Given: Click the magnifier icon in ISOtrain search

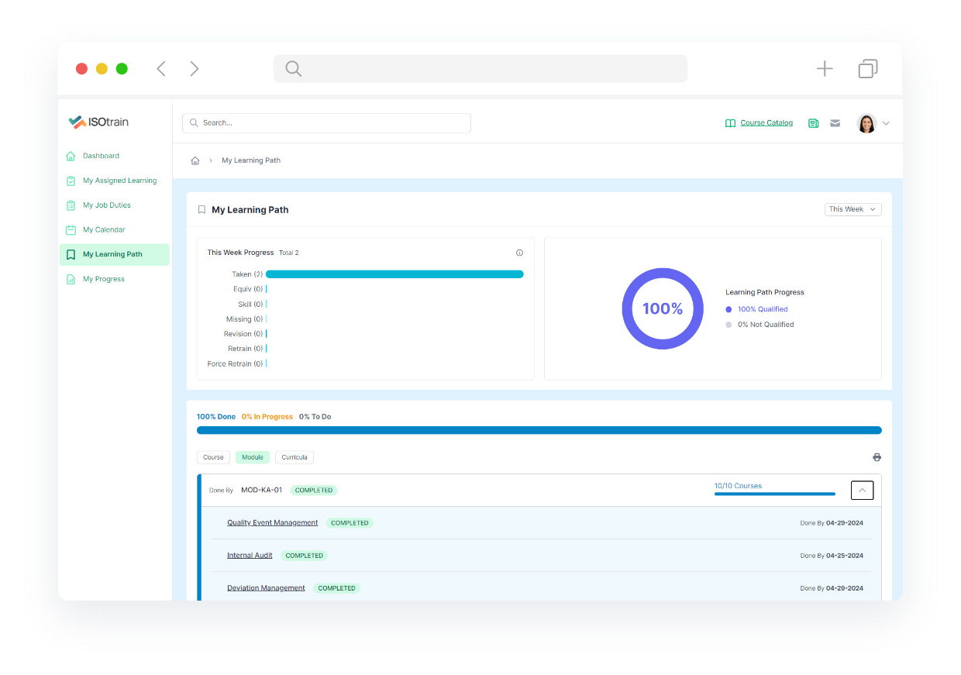Looking at the screenshot, I should tap(194, 123).
